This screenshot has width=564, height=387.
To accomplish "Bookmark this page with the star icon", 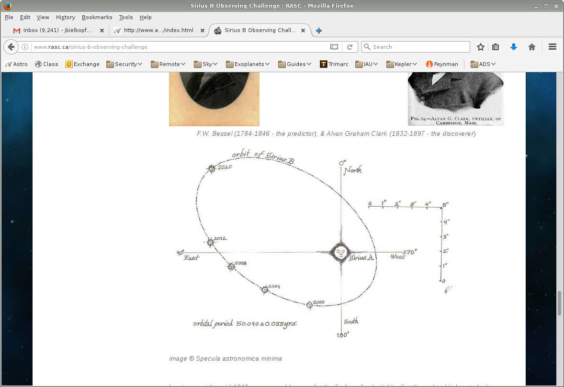I will (x=481, y=47).
